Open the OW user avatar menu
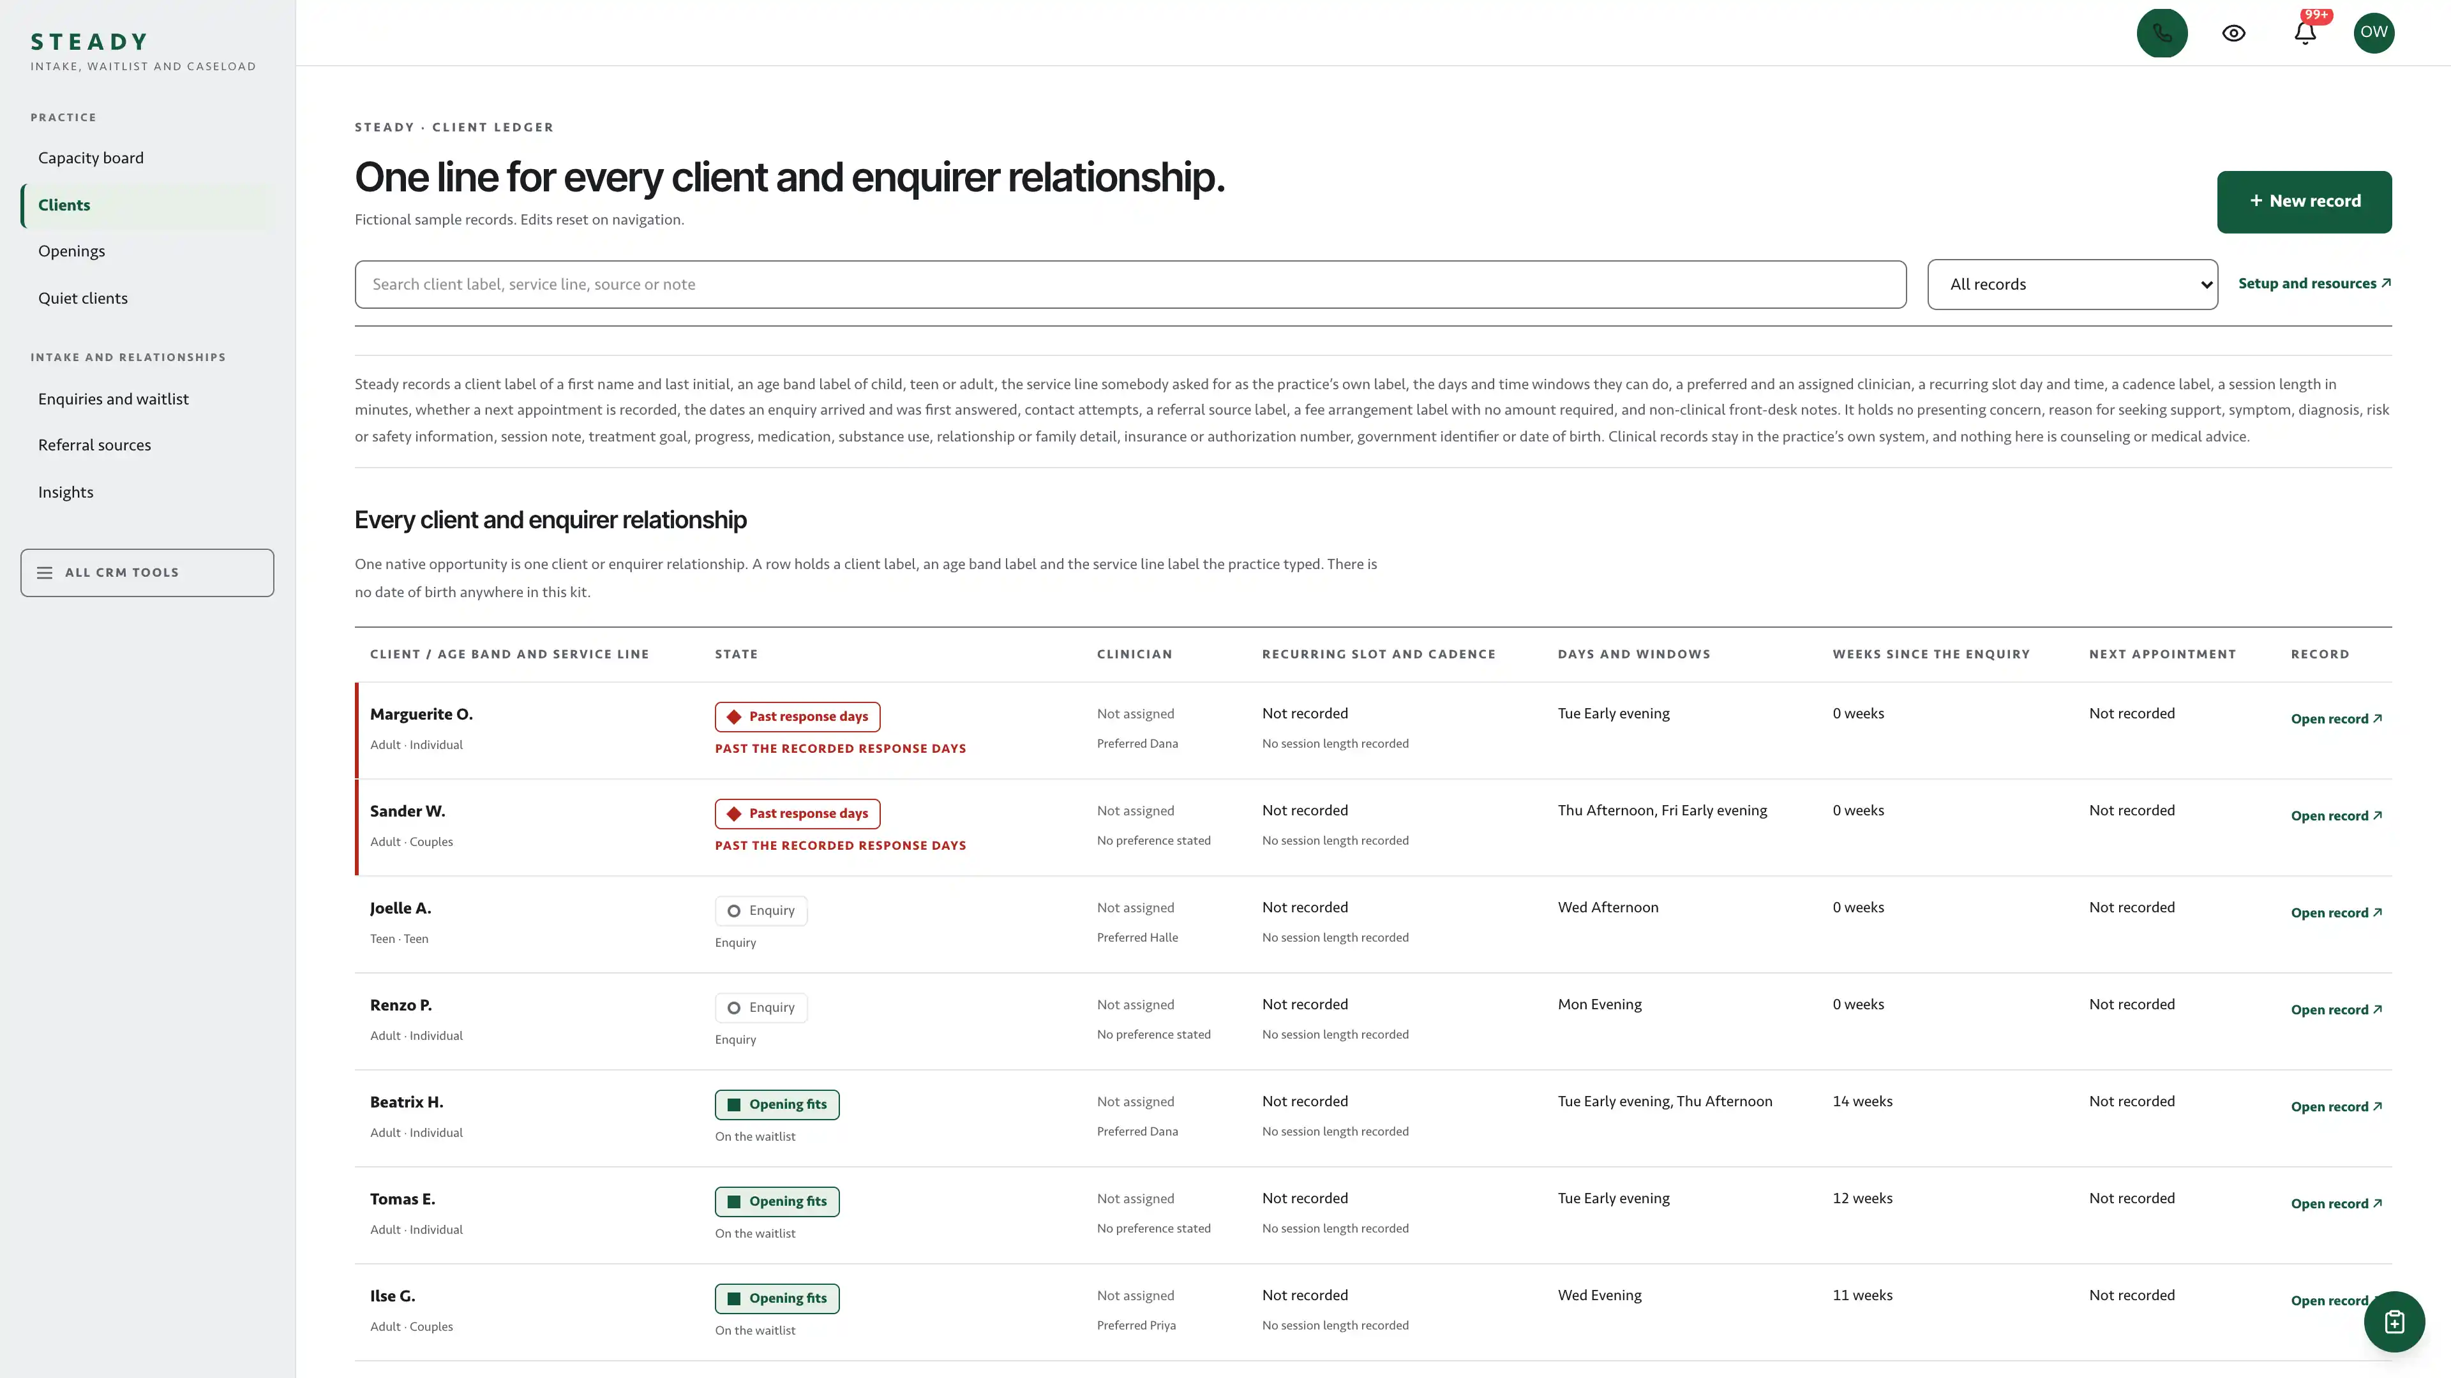 pos(2374,33)
